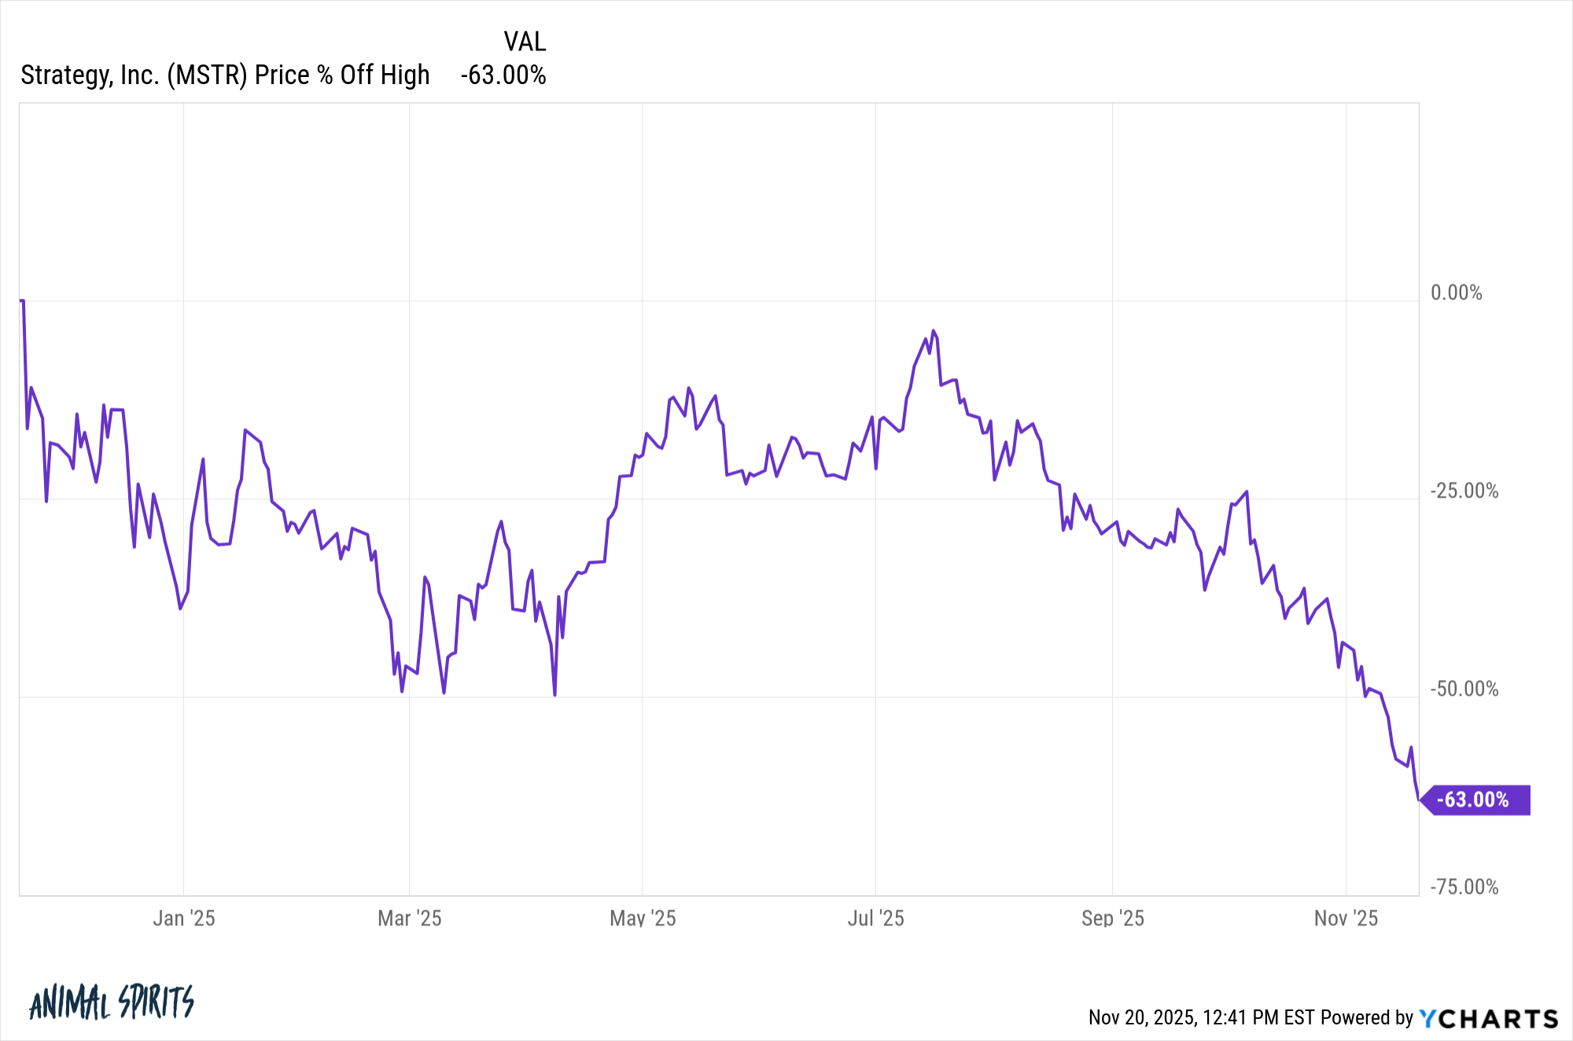
Task: Click the -50.00% y-axis label
Action: pos(1464,689)
